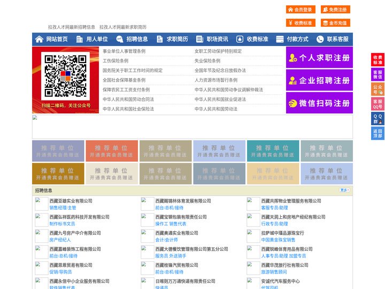Screen dimensions: 385x289
Task: Click 金币充值 button
Action: coord(335,23)
